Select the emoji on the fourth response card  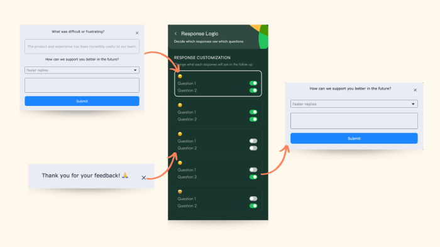180,163
